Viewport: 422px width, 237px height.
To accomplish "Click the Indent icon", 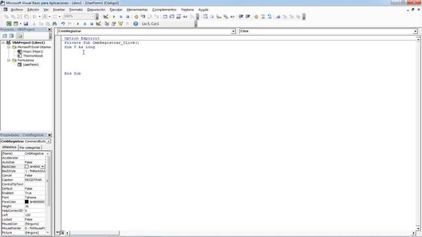I will 241,16.
